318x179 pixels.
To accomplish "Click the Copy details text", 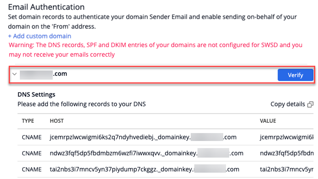I will [288, 105].
